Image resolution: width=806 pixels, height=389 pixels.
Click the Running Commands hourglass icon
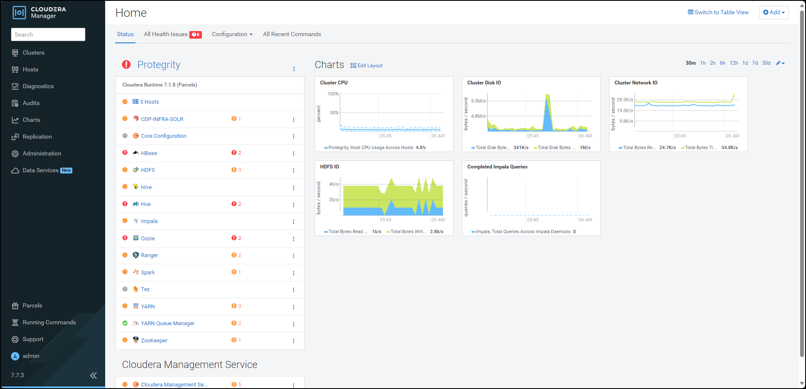(x=15, y=323)
